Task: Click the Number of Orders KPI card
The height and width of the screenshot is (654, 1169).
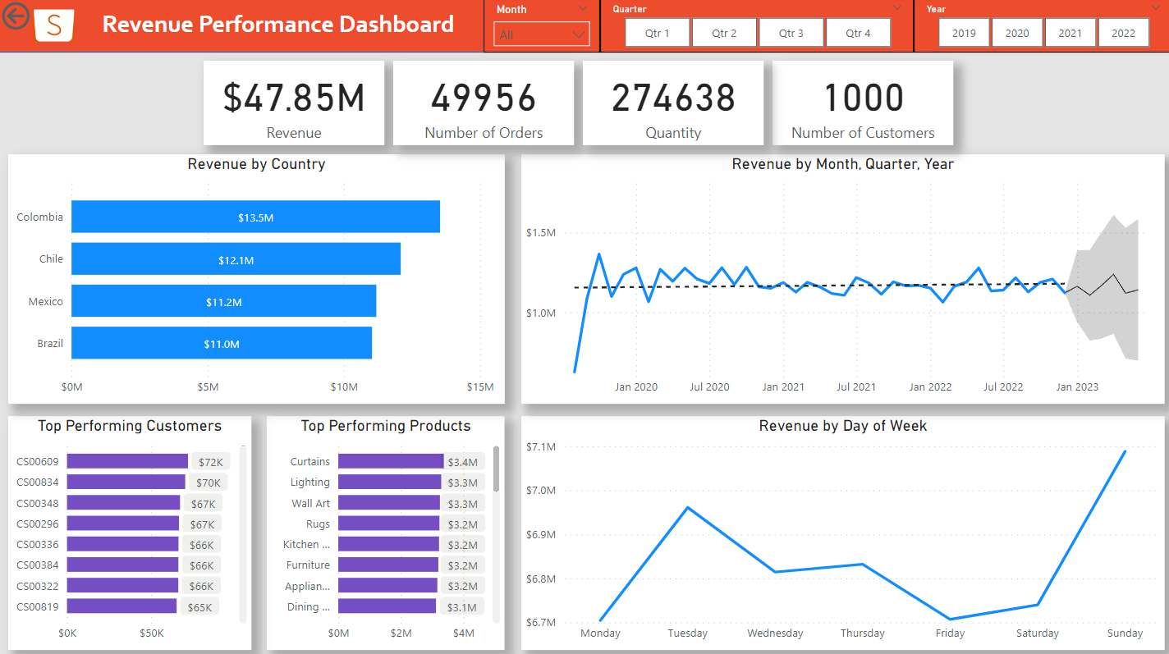Action: click(x=484, y=103)
